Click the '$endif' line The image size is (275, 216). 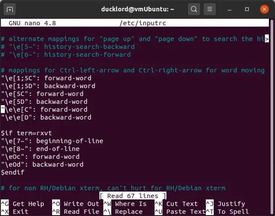pyautogui.click(x=12, y=172)
